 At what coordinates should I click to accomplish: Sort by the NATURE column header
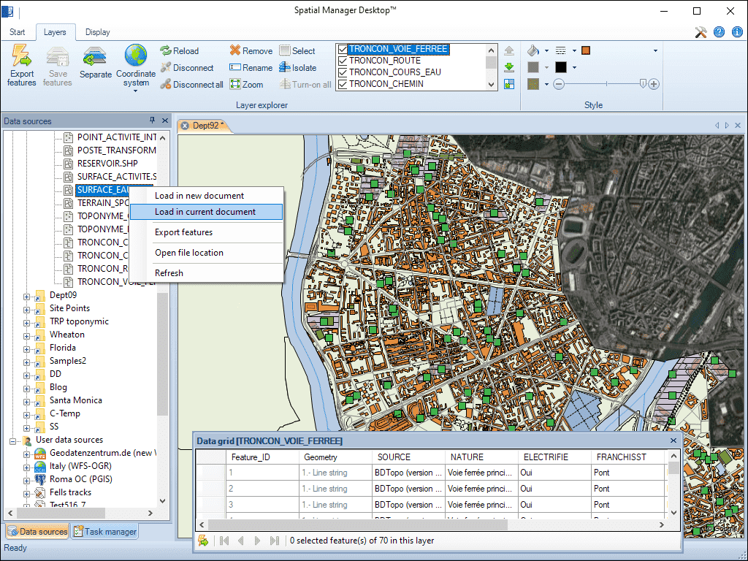(481, 457)
